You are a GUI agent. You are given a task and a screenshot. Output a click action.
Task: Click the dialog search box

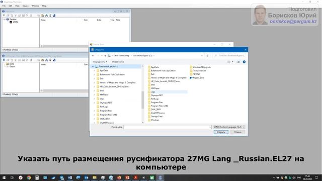pos(229,56)
